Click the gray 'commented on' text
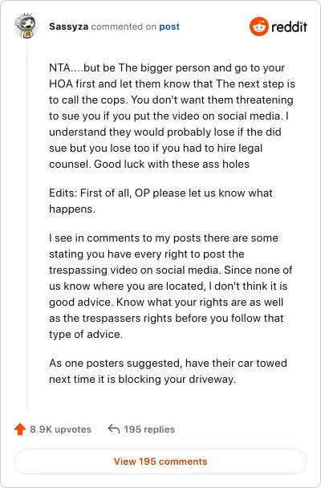 pos(124,26)
